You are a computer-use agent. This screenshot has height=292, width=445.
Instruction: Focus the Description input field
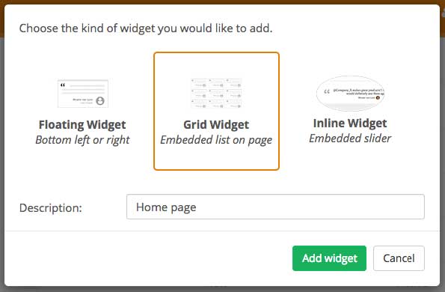pos(275,207)
